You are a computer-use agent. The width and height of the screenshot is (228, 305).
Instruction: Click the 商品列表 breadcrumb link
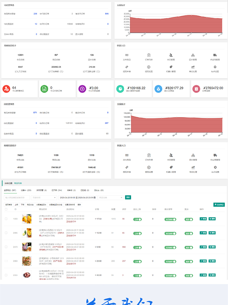(x=18, y=183)
